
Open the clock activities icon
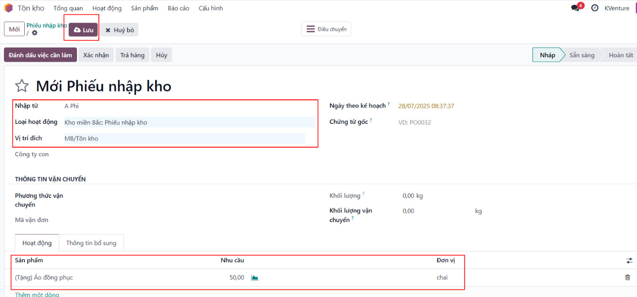tap(594, 8)
